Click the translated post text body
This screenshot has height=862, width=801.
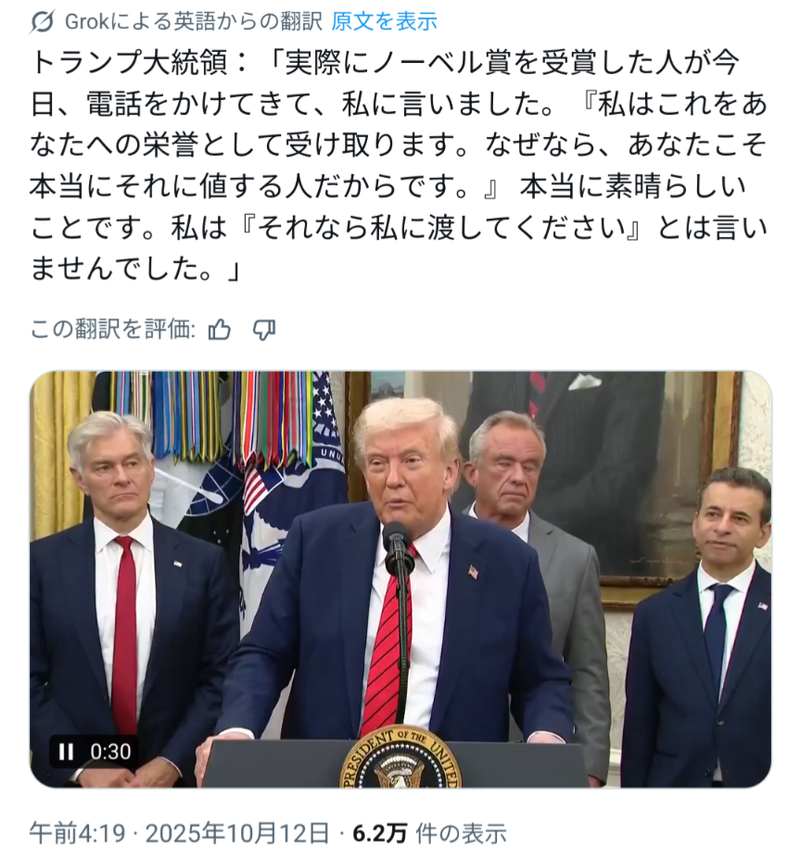(x=398, y=166)
